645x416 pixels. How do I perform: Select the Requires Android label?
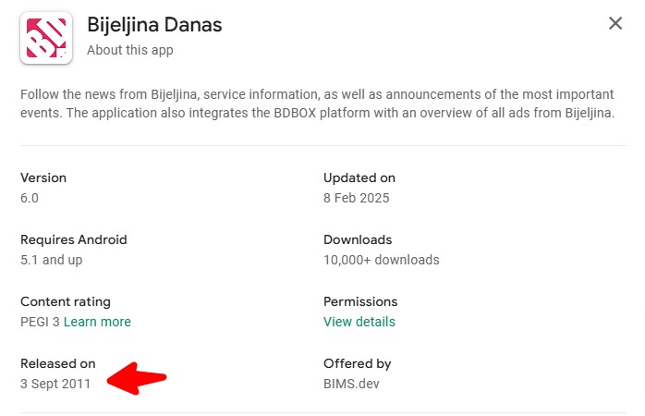pyautogui.click(x=74, y=239)
